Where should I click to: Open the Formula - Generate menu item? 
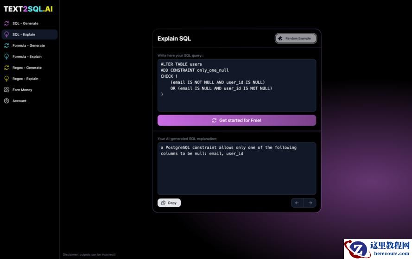[x=30, y=45]
